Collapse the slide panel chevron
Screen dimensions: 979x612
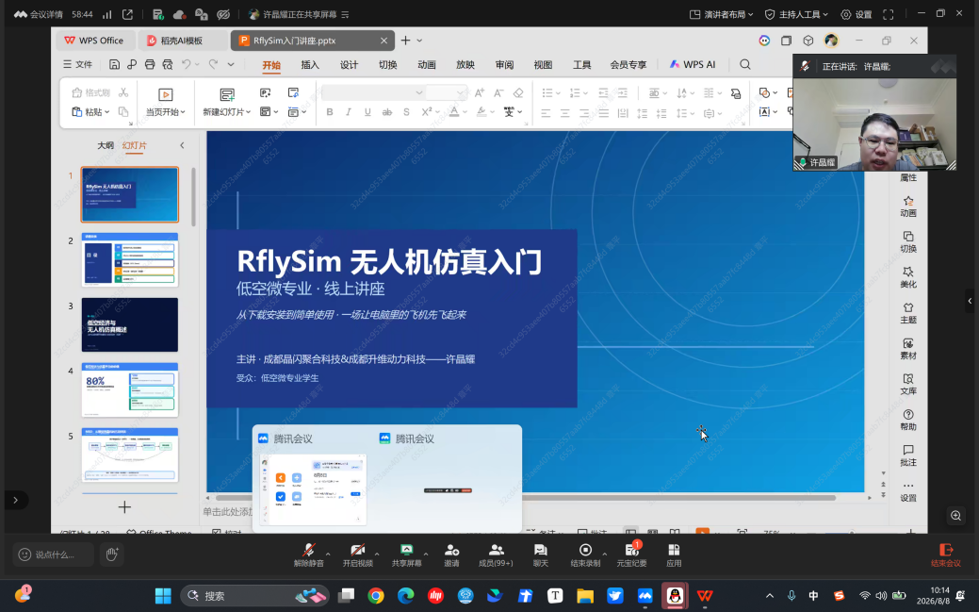pos(182,145)
